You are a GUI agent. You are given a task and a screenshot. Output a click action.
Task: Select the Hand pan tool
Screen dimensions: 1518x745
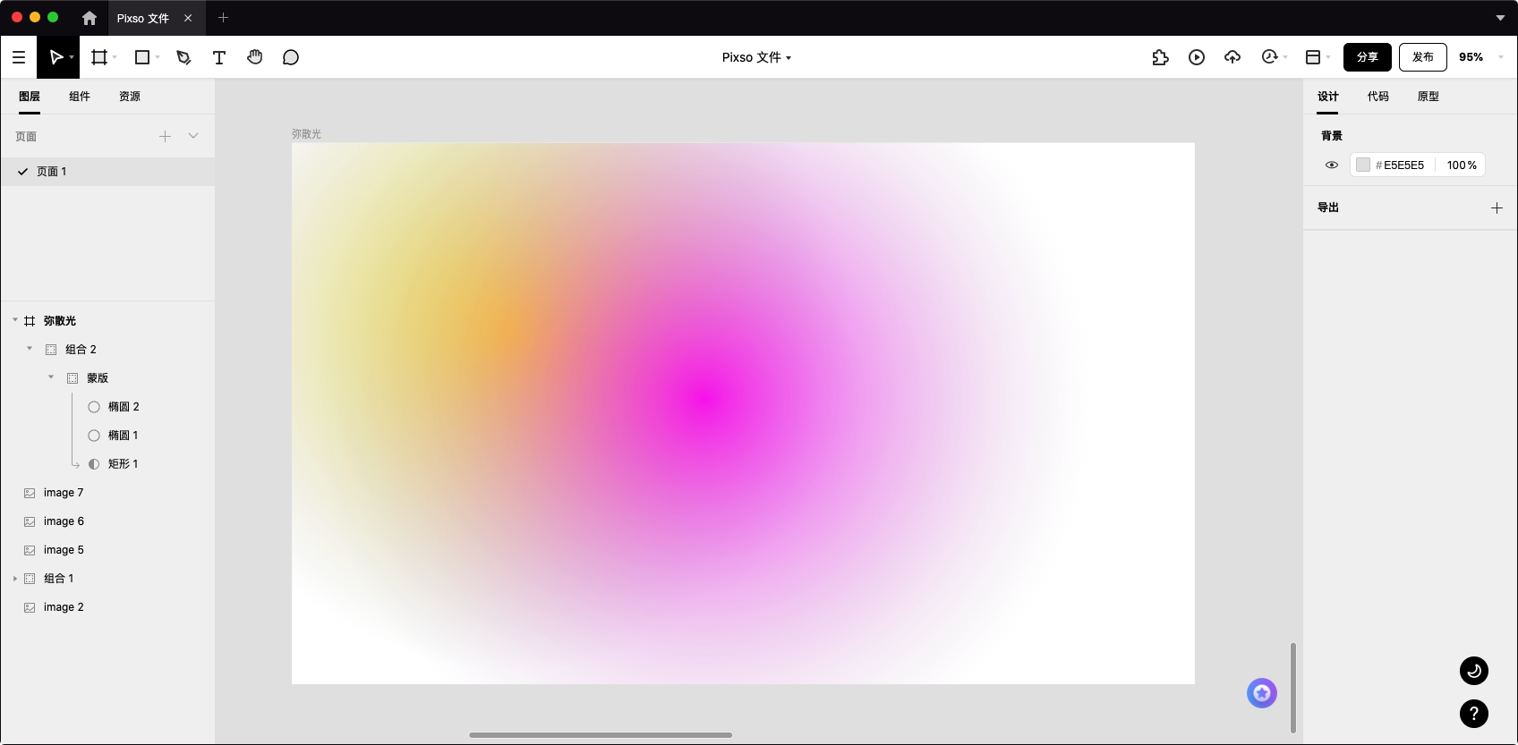coord(255,57)
